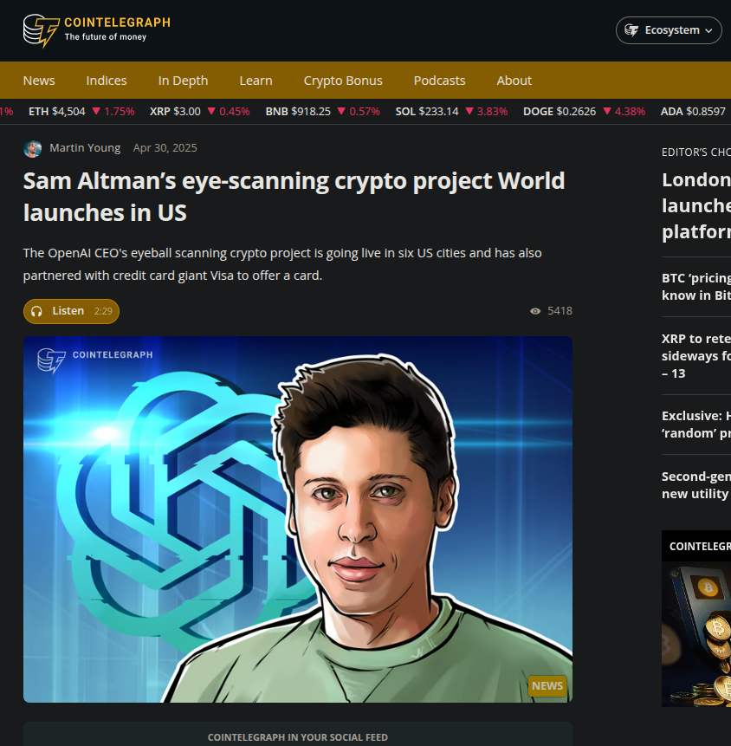Click the eye views icon beside 5418
The width and height of the screenshot is (731, 746).
(x=535, y=311)
